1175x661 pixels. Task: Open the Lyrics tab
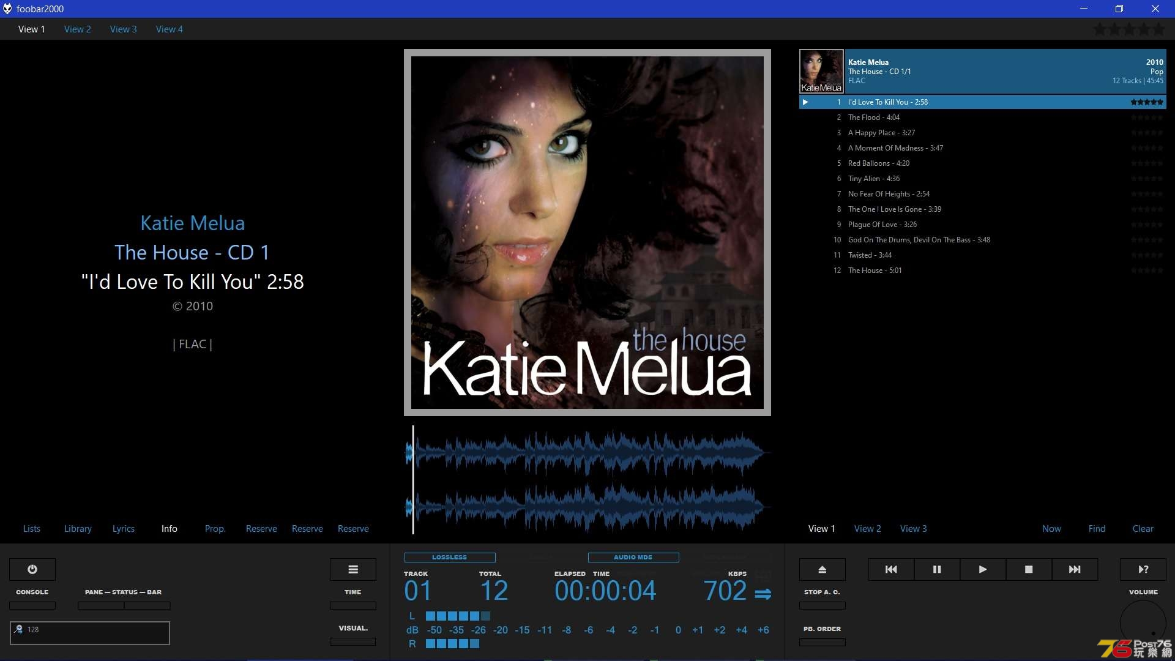coord(124,528)
